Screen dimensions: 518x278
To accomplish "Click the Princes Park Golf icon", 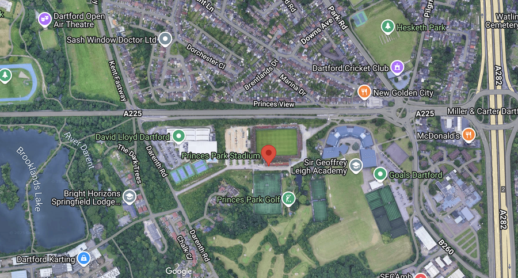I will (288, 199).
